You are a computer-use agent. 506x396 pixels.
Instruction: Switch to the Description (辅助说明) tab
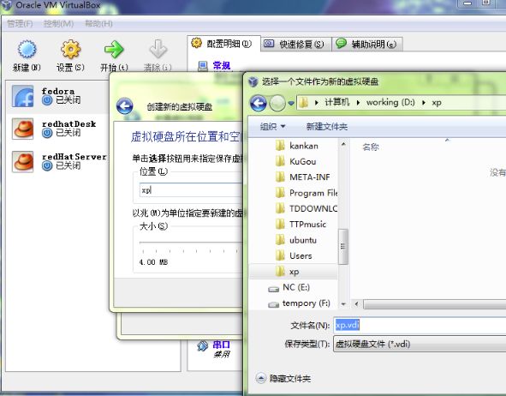click(367, 45)
